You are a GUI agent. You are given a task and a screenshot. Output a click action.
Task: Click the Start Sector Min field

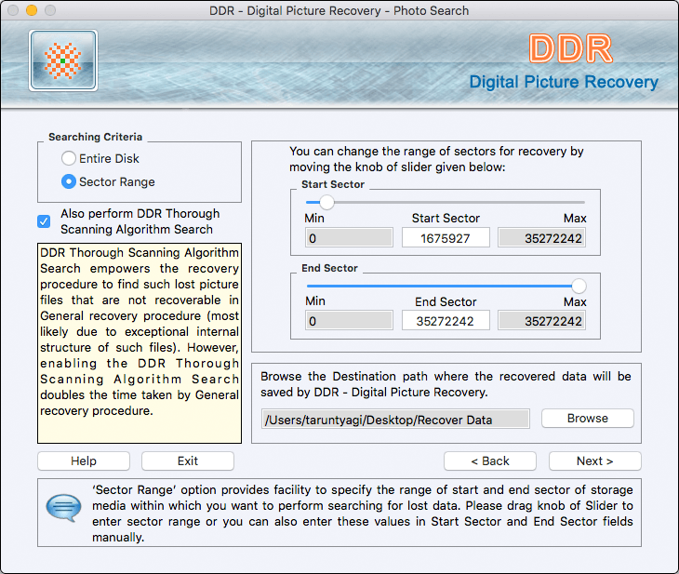349,238
